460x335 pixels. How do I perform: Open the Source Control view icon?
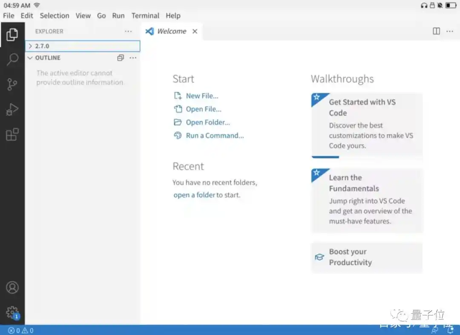pyautogui.click(x=12, y=85)
